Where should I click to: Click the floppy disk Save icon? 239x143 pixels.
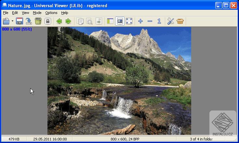20,21
